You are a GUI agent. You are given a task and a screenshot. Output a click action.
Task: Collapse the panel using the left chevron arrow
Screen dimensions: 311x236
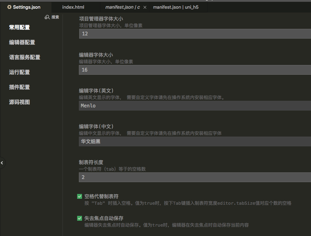coord(2,163)
